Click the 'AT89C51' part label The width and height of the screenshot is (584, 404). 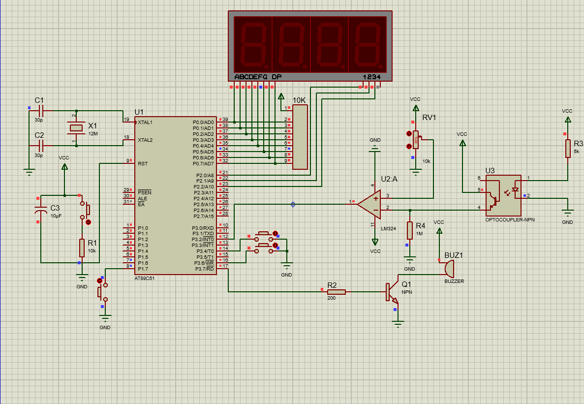(145, 278)
